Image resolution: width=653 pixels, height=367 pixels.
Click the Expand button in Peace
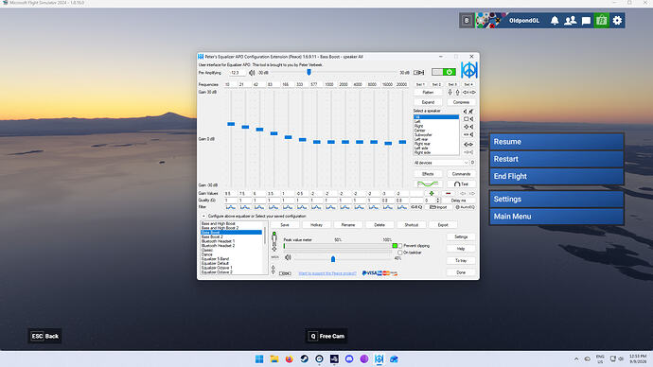pyautogui.click(x=428, y=102)
